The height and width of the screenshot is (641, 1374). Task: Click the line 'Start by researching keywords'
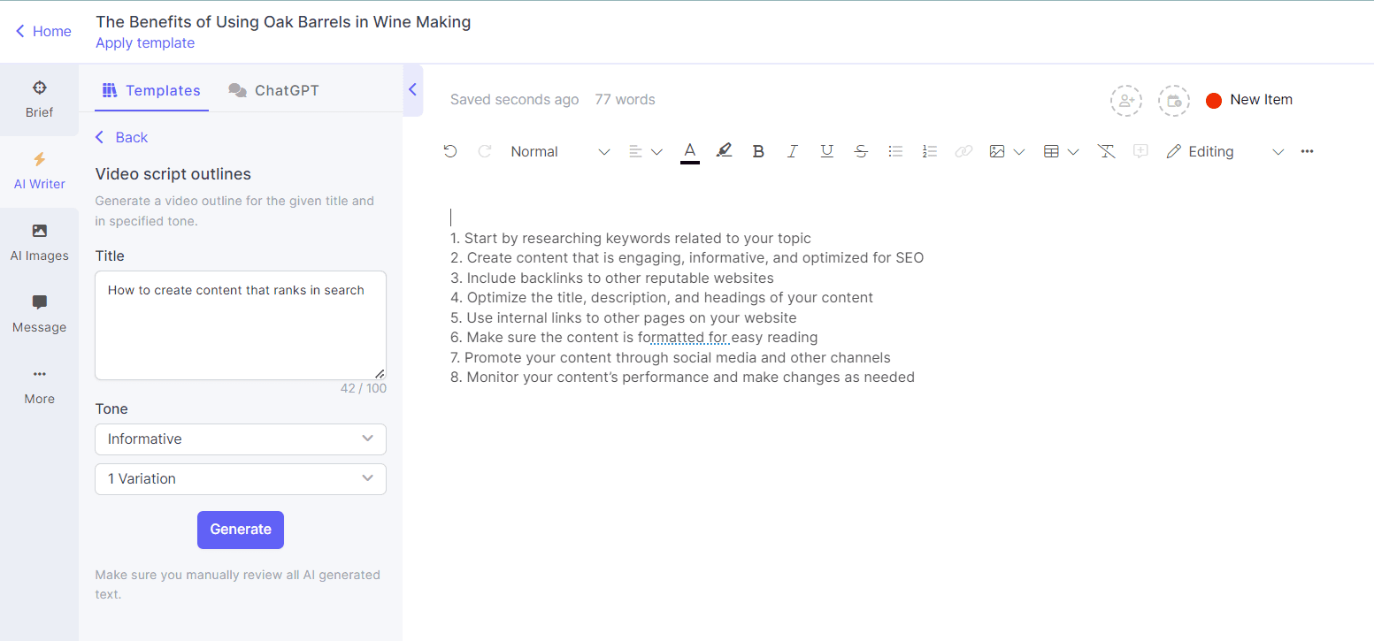click(x=631, y=238)
